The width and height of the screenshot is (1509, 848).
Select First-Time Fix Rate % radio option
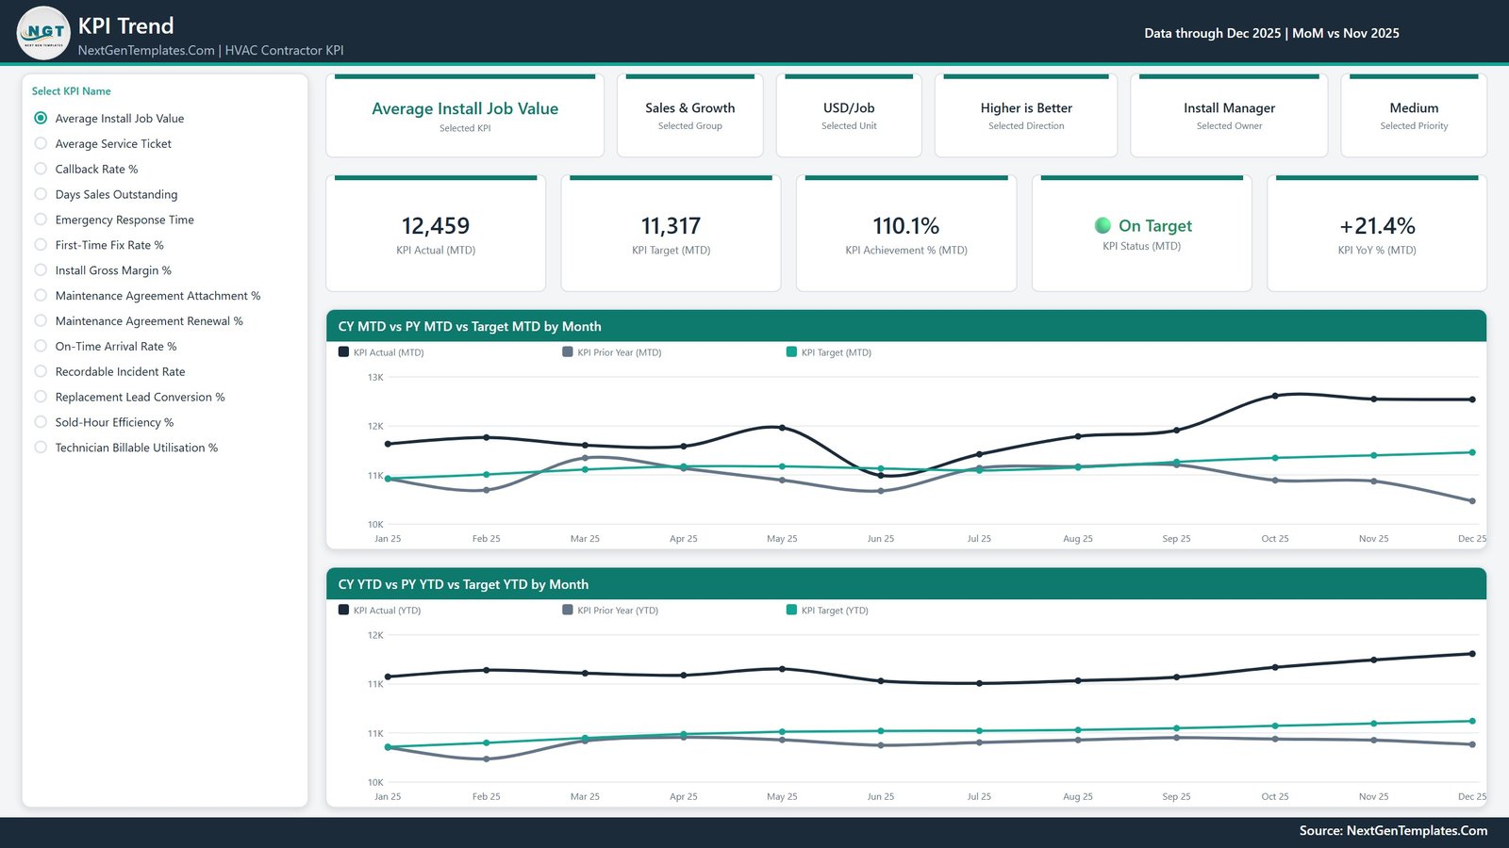click(41, 245)
